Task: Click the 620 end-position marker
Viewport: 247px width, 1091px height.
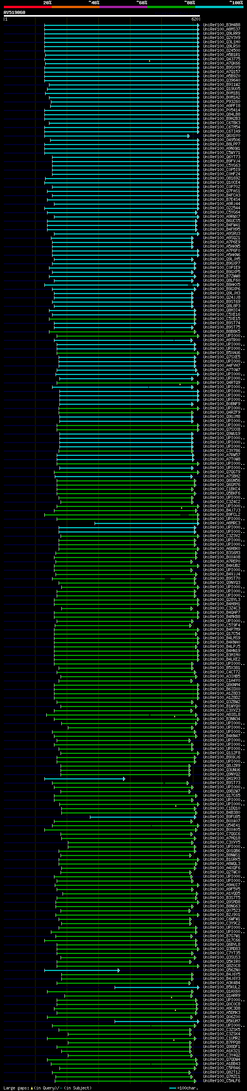Action: pyautogui.click(x=195, y=19)
